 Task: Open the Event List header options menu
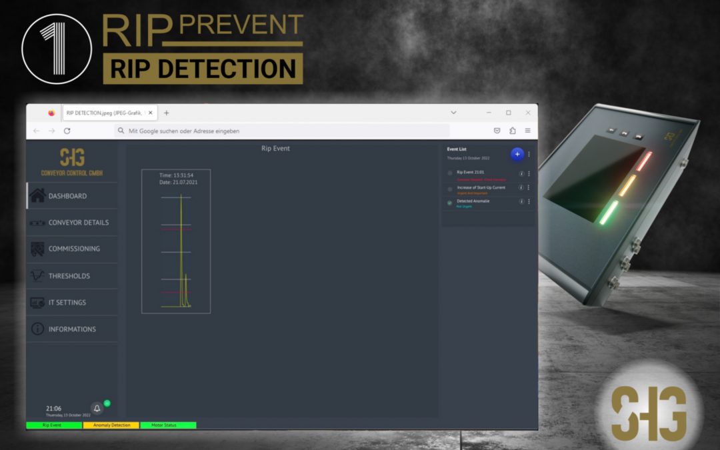529,154
